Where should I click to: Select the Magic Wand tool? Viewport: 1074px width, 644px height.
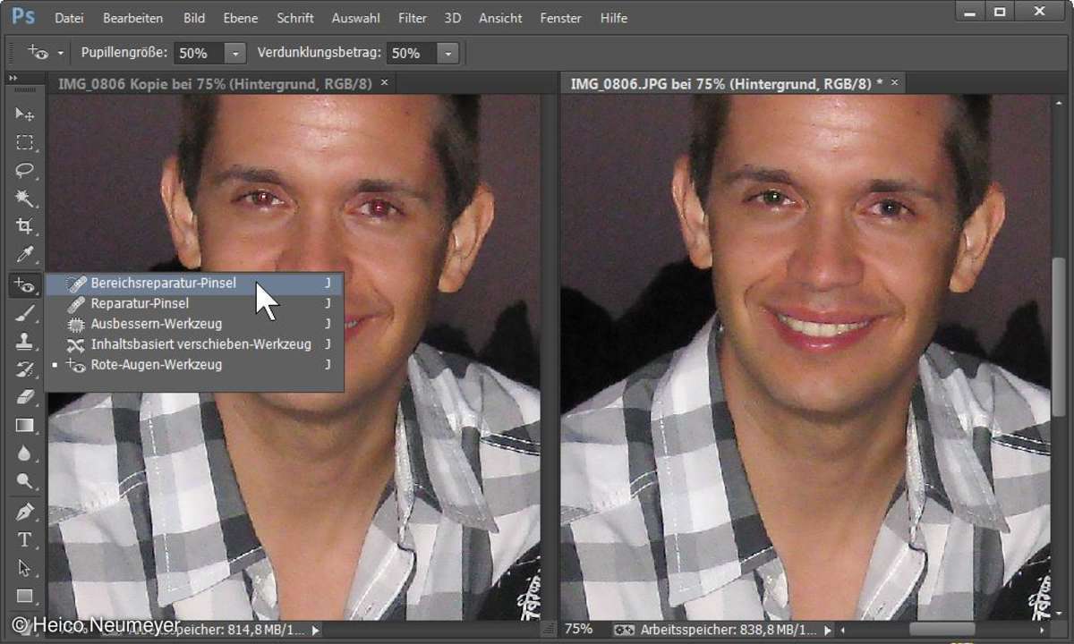coord(25,199)
